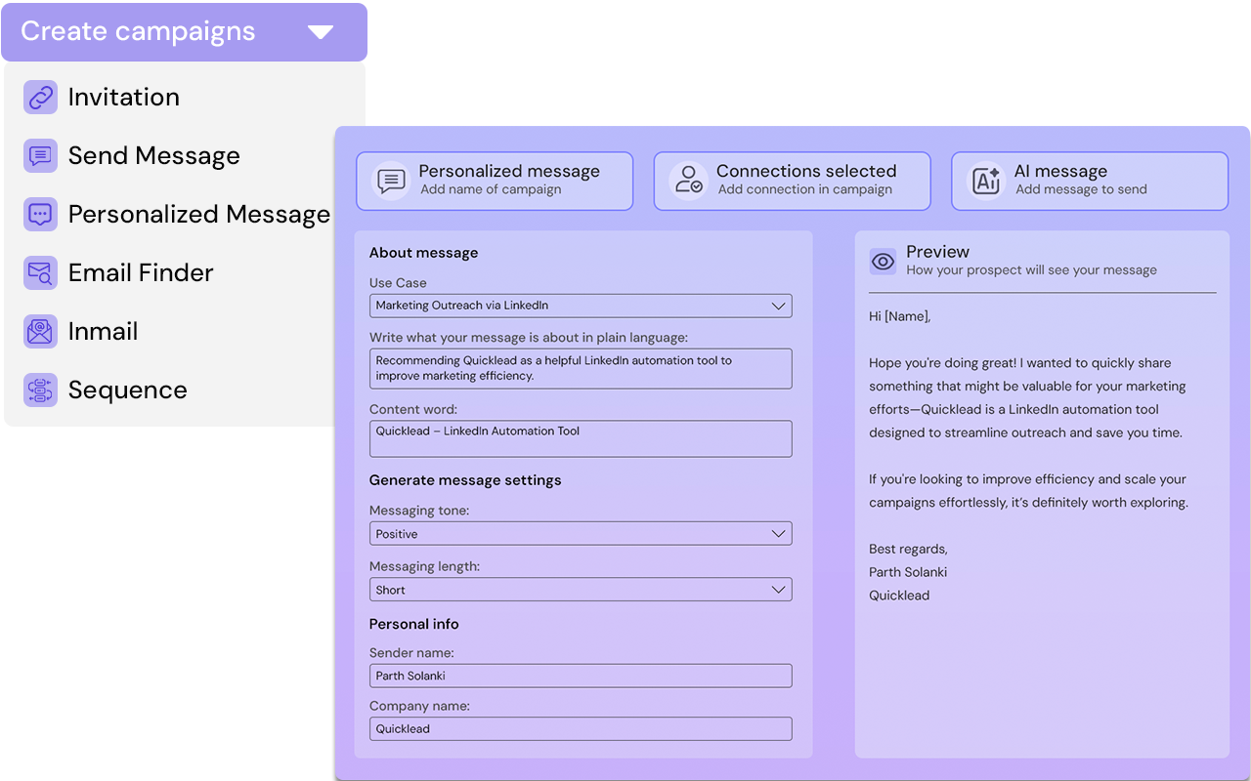Open the Connections selected step tab
Screen dimensions: 1251x781
point(792,181)
